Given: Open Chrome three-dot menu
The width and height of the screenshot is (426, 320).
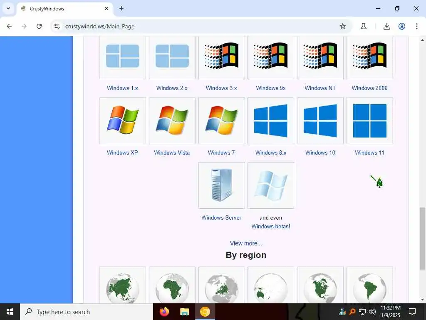Looking at the screenshot, I should [417, 26].
